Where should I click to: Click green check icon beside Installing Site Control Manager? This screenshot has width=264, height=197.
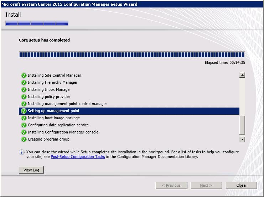click(x=24, y=75)
